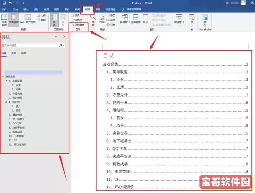Click TOC entry 5、魔兽世界 in document
The image size is (255, 193).
[177, 133]
